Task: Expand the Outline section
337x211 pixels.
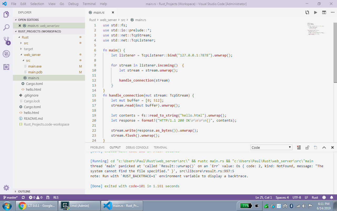Action: (x=24, y=191)
